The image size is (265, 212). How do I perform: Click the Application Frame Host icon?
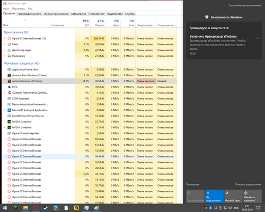tap(10, 69)
